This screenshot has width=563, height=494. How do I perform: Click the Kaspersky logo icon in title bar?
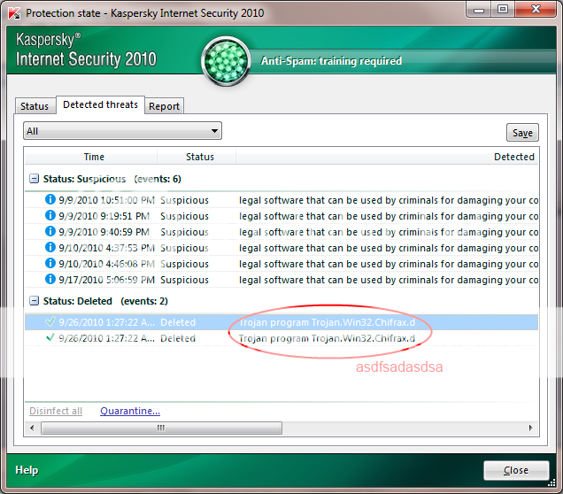point(14,13)
